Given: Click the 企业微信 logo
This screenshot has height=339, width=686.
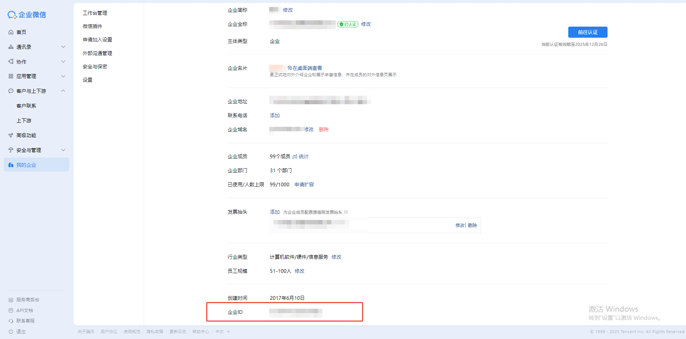Looking at the screenshot, I should pyautogui.click(x=27, y=15).
